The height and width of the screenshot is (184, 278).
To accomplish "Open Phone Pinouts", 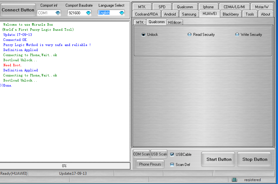I will [x=150, y=164].
